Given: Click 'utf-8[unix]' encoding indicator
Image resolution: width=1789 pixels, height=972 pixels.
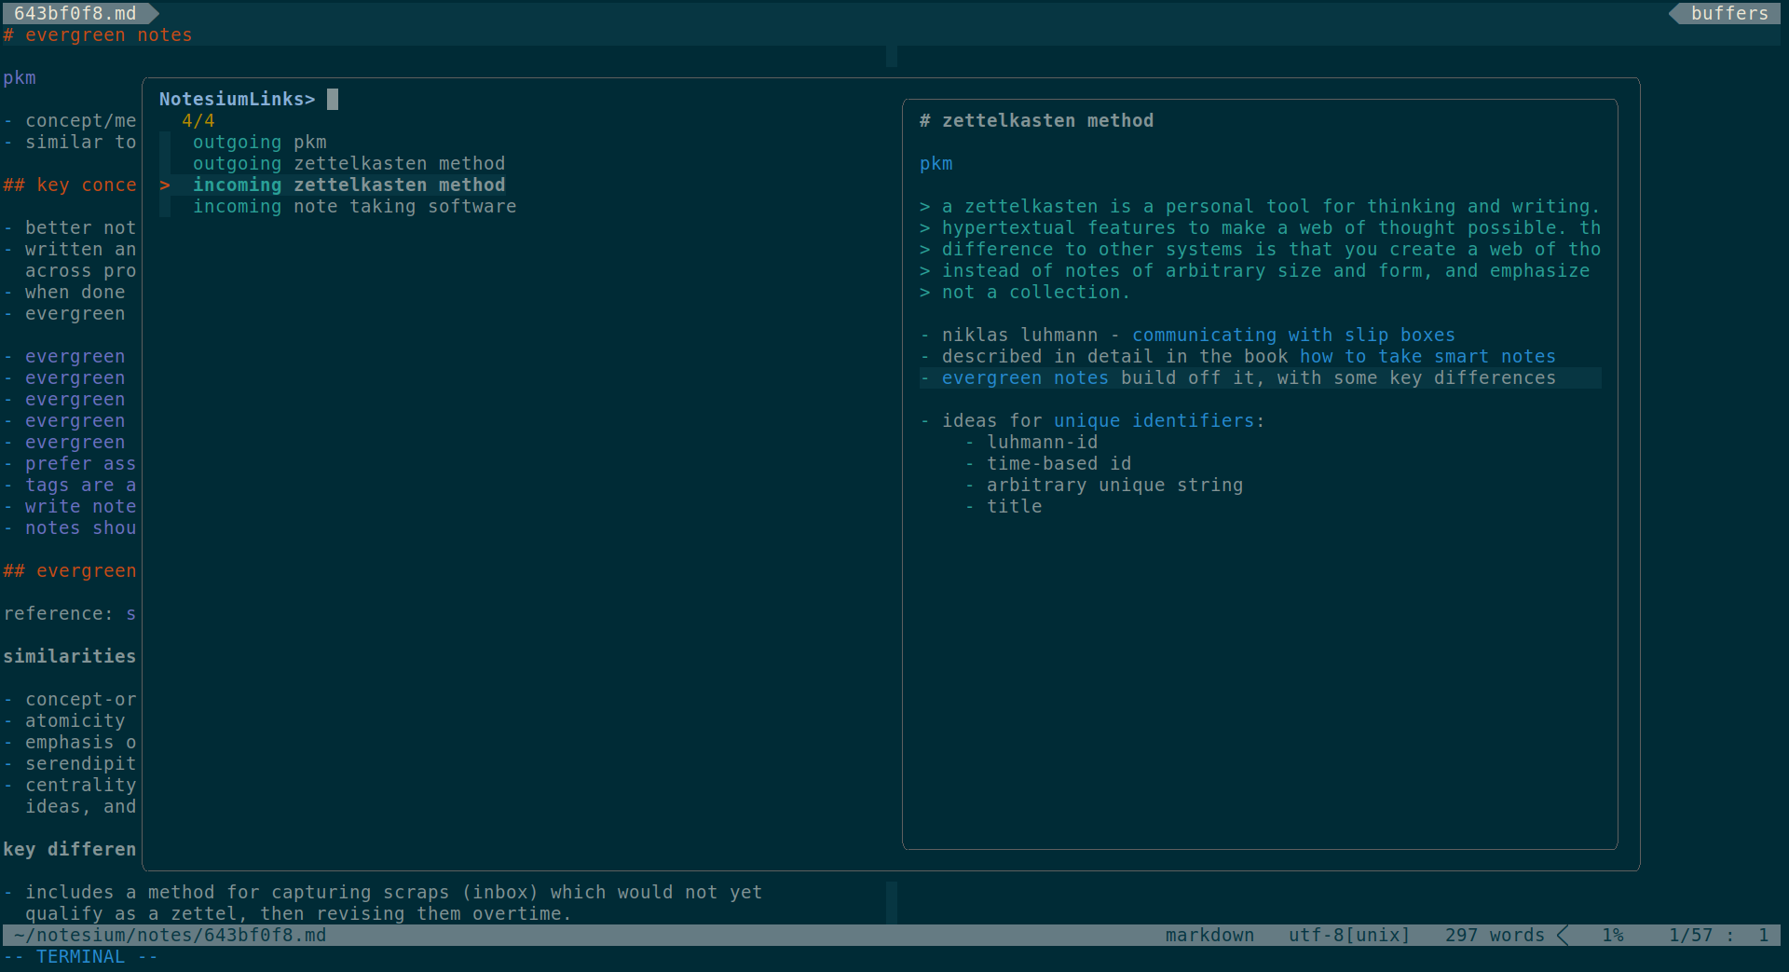Looking at the screenshot, I should (x=1349, y=935).
